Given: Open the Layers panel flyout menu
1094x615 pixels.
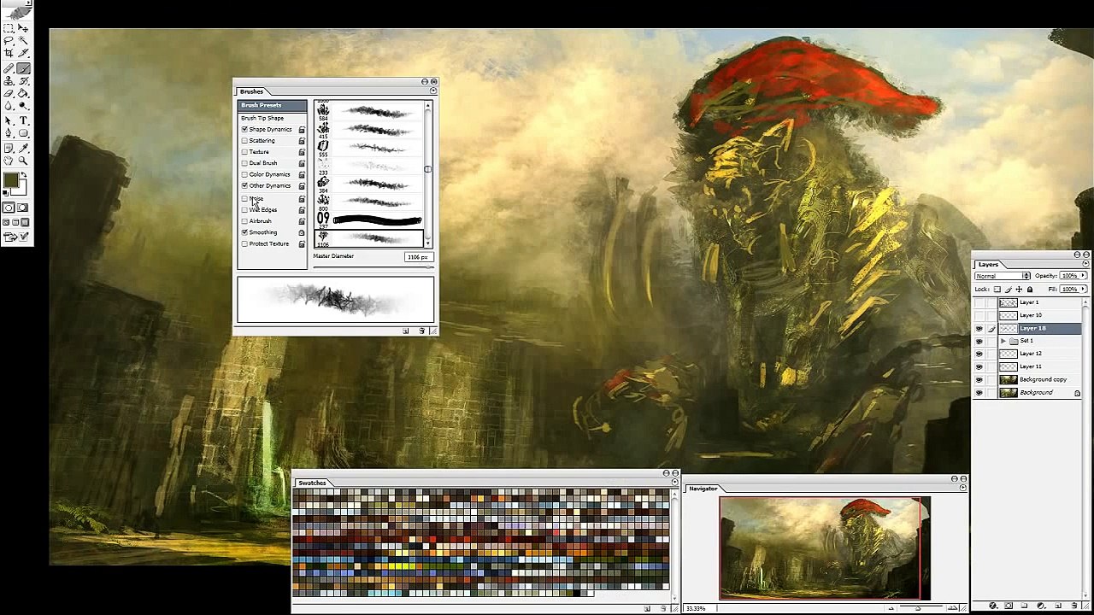Looking at the screenshot, I should click(x=1085, y=264).
